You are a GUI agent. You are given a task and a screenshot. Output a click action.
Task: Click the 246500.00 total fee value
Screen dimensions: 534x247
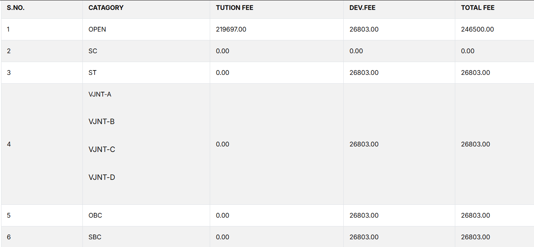point(477,29)
